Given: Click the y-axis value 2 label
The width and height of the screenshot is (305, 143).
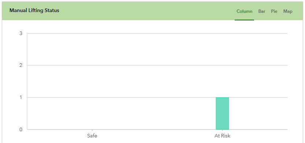Looking at the screenshot, I should [21, 65].
